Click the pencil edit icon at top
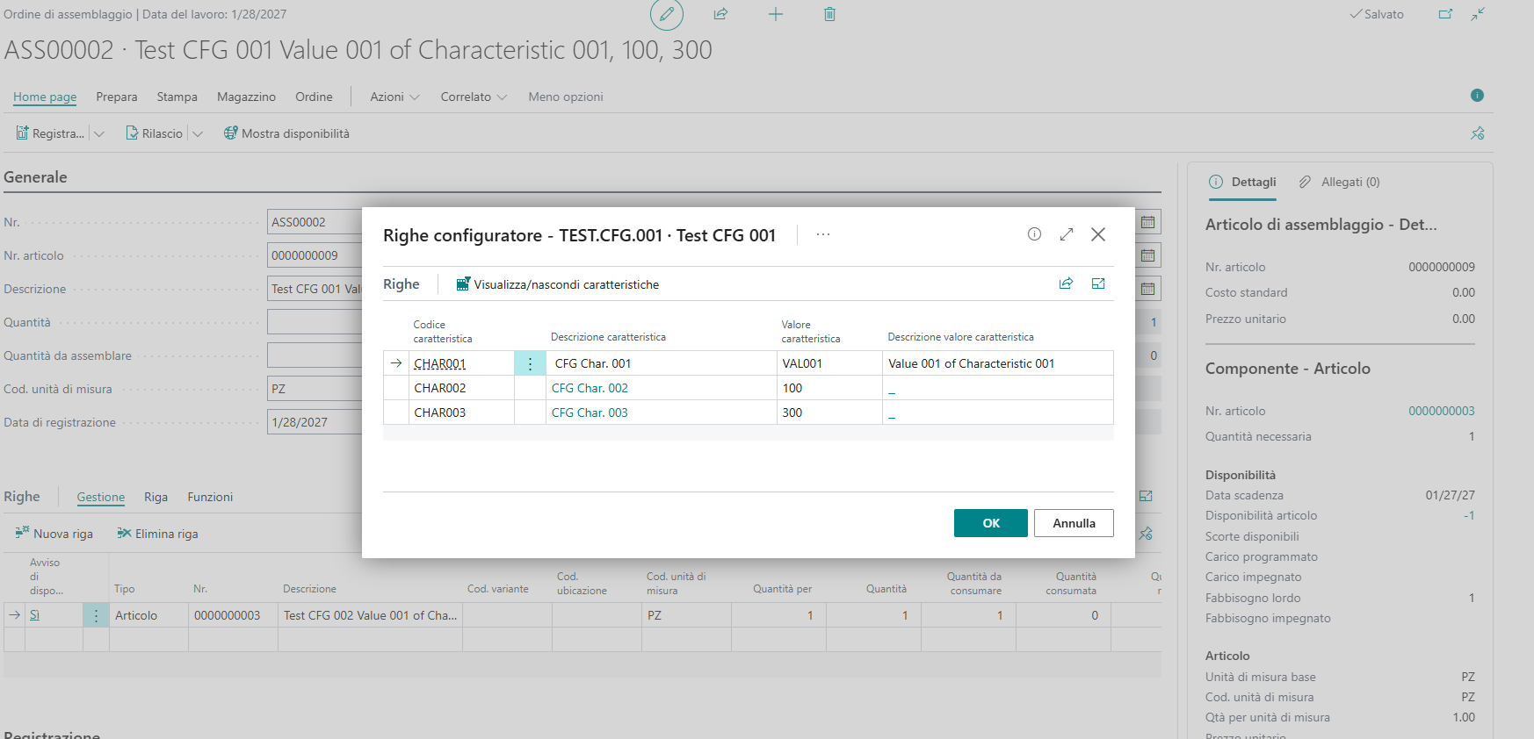The image size is (1534, 739). [x=666, y=14]
